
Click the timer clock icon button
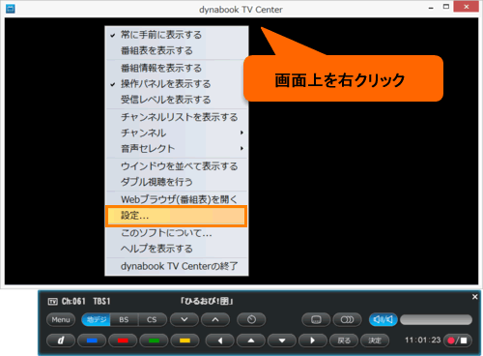pos(251,319)
